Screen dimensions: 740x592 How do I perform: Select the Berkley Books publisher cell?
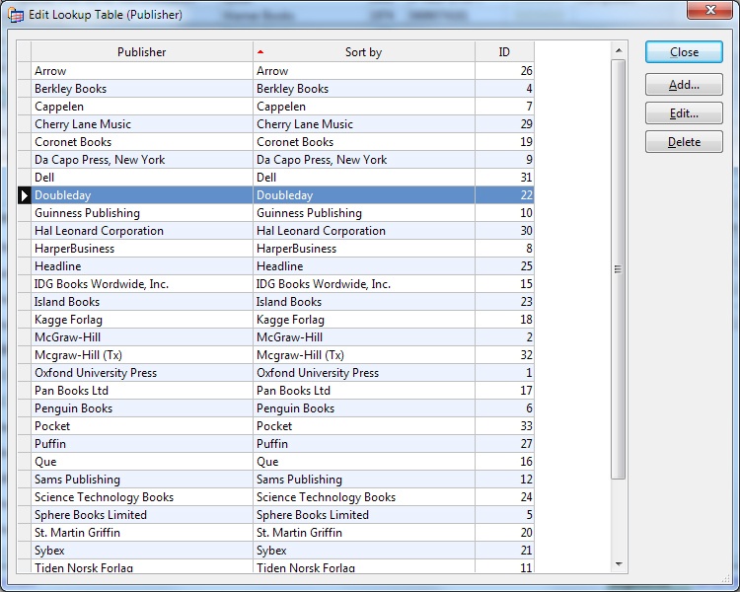point(141,89)
